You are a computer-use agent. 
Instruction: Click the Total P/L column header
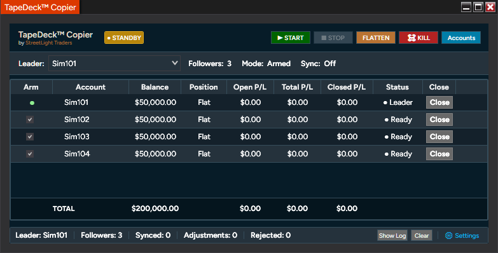[297, 87]
